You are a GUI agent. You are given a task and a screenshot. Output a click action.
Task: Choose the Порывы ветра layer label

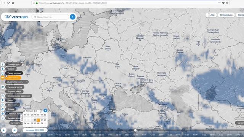click(14, 91)
